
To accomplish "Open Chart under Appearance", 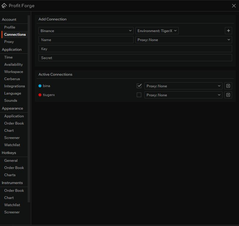I will pyautogui.click(x=9, y=131).
